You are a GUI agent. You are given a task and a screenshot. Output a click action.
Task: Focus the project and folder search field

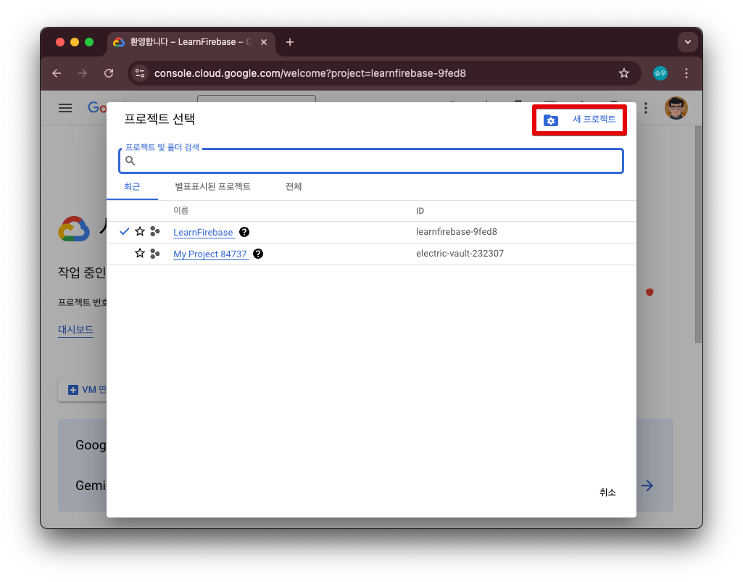point(370,161)
